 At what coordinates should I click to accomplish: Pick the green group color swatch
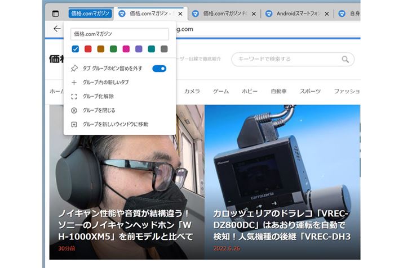tap(113, 49)
